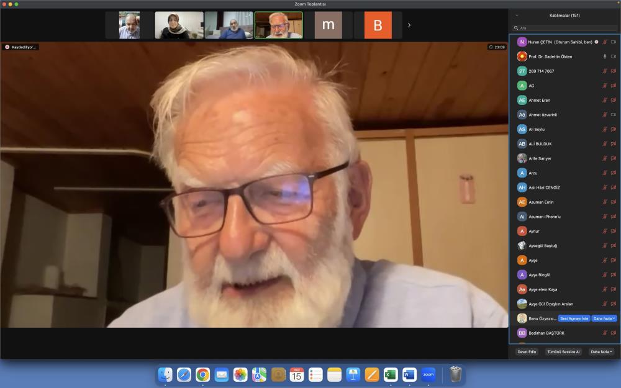
Task: Click Ahmet özvarinli's camera icon
Action: click(x=614, y=115)
